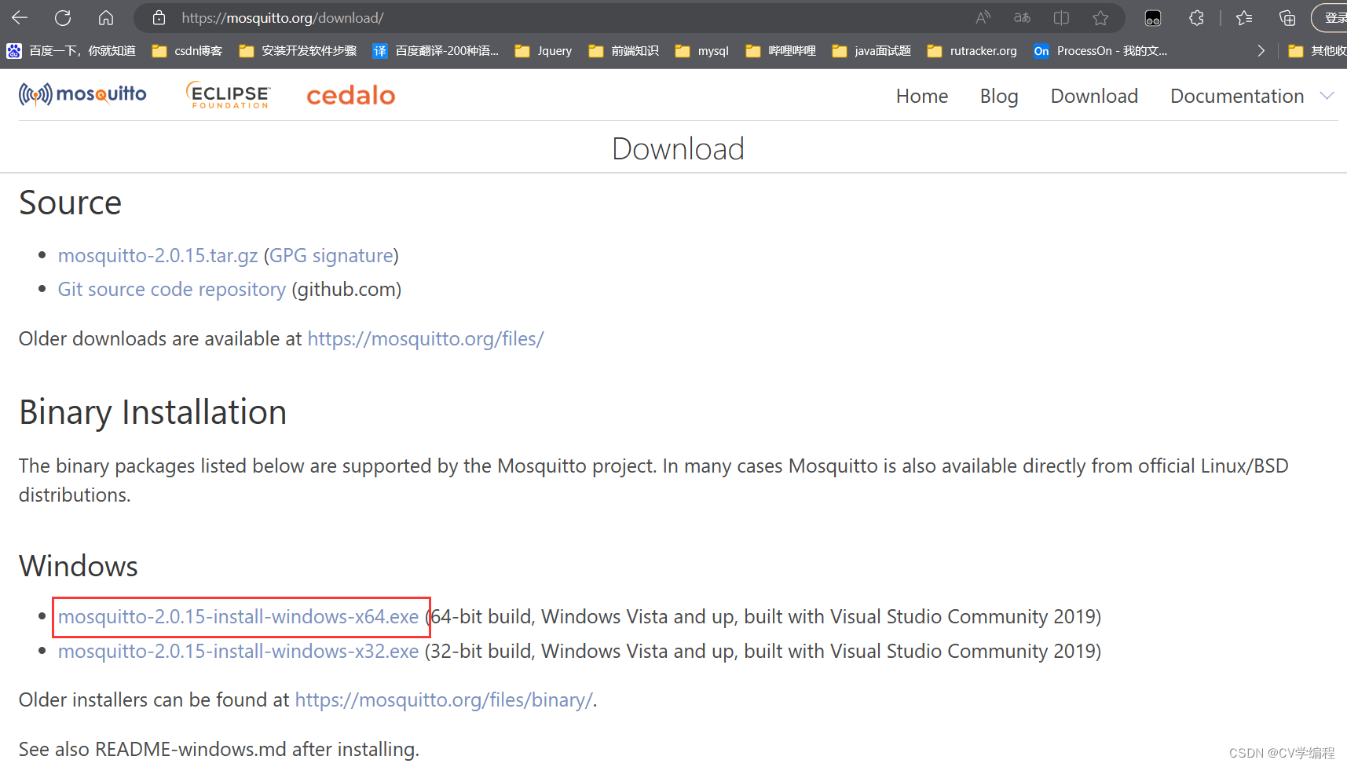This screenshot has width=1347, height=767.
Task: Go to Home in site navigation
Action: (x=922, y=96)
